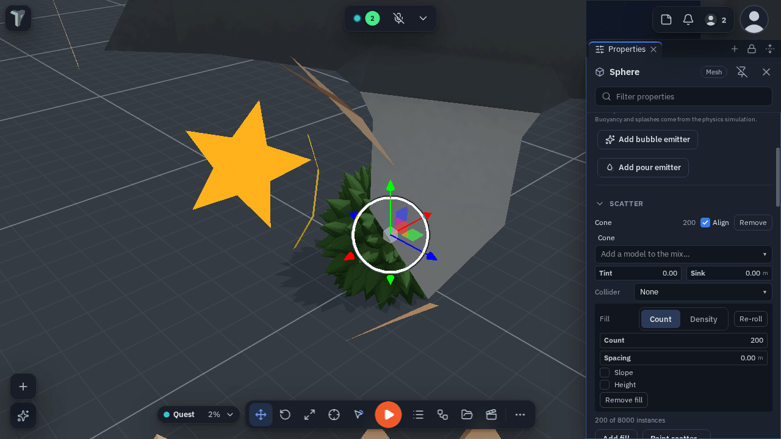This screenshot has height=439, width=781.
Task: Toggle the muted microphone icon
Action: point(399,18)
